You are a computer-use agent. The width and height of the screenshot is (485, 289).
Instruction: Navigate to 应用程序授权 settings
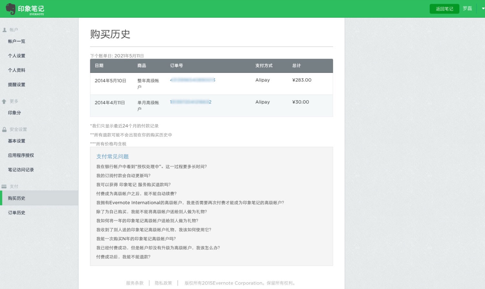[x=21, y=155]
